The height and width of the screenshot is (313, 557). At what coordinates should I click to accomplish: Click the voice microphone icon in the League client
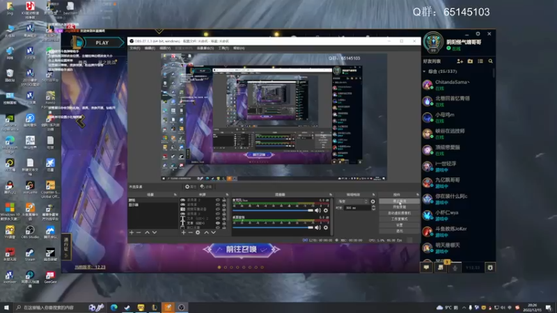[x=455, y=268]
